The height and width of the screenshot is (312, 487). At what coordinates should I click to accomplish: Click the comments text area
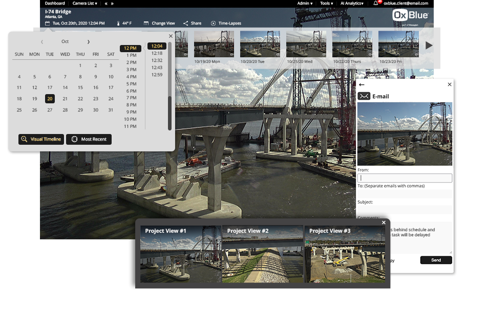(x=421, y=237)
